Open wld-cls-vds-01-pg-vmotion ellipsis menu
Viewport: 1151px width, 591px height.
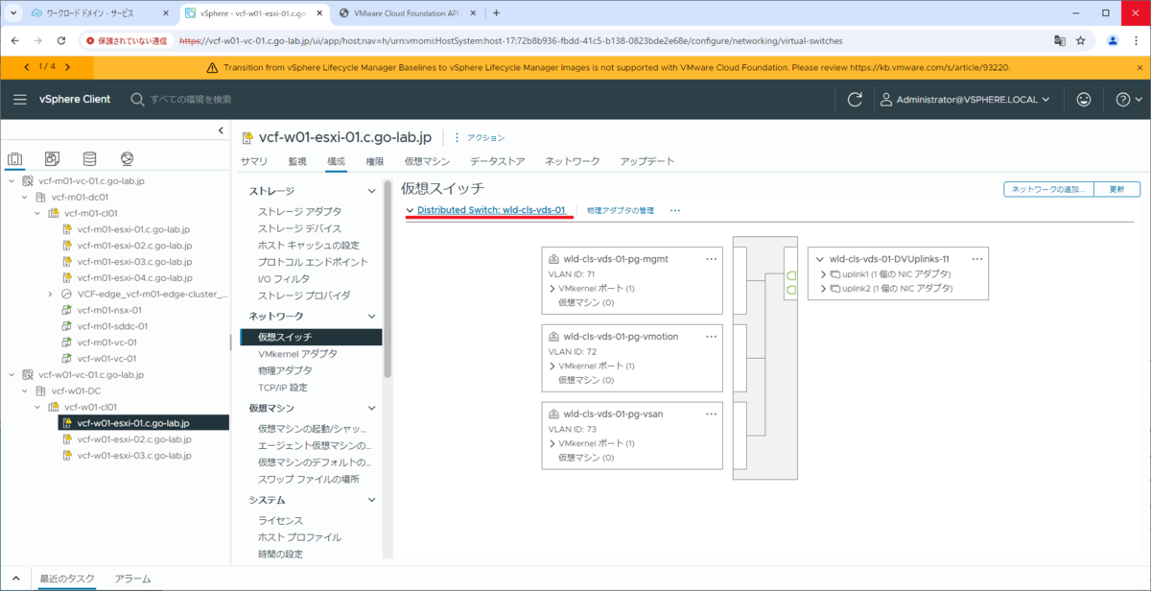pos(711,336)
